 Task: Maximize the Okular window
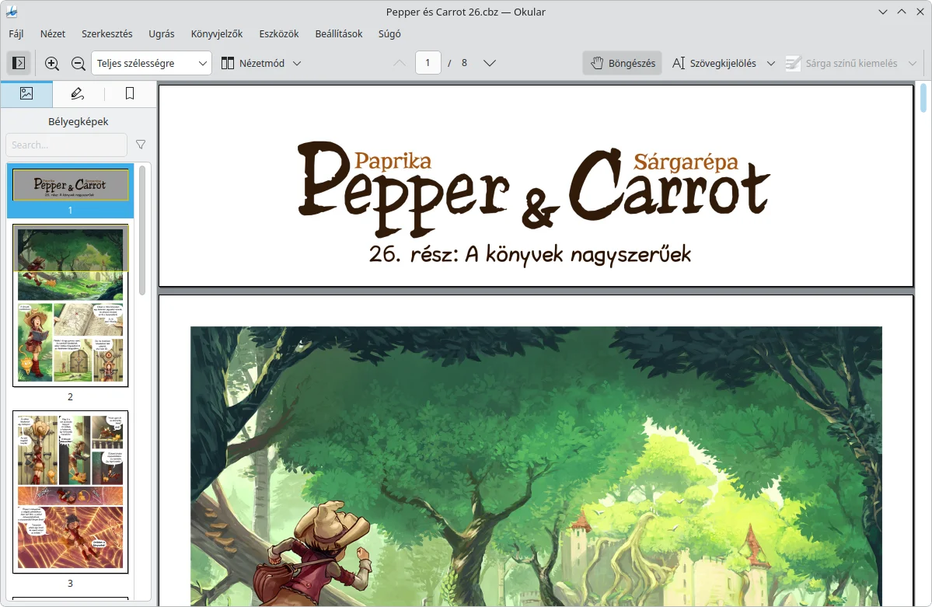902,12
